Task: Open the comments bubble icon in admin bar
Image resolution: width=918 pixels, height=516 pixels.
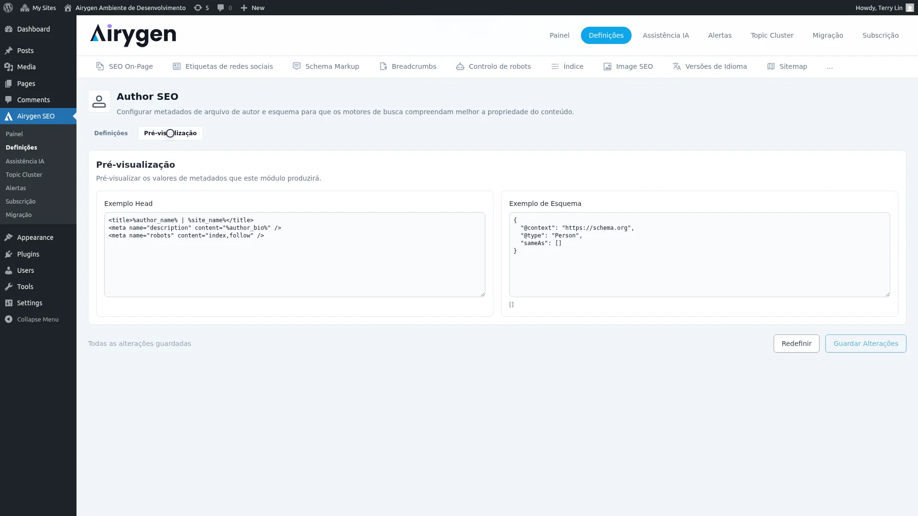Action: [220, 8]
